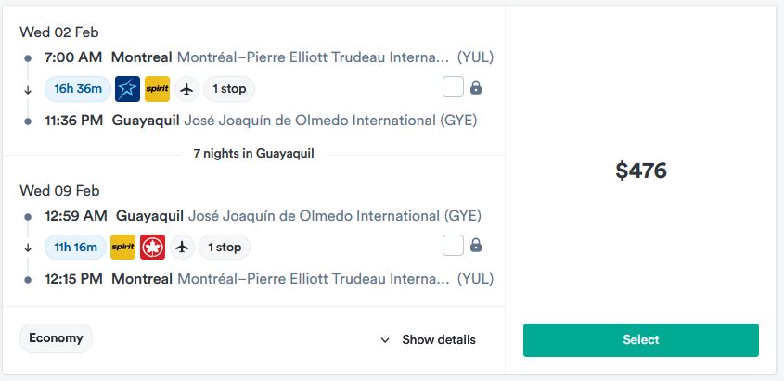
Task: Tick the outbound flight lock checkbox
Action: pyautogui.click(x=453, y=87)
